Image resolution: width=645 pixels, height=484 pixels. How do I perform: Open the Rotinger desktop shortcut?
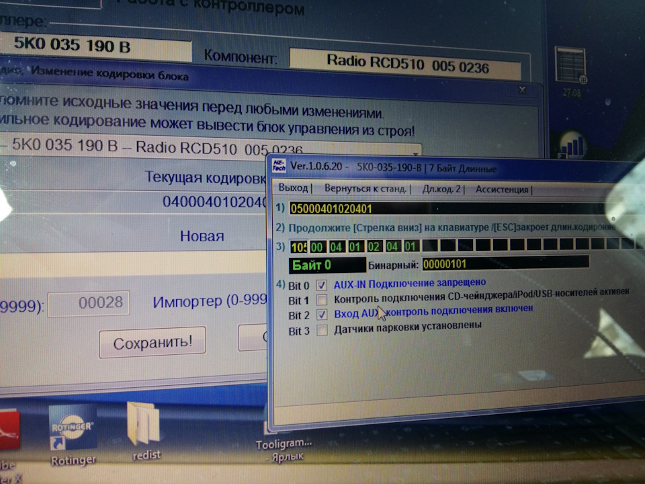[x=73, y=436]
